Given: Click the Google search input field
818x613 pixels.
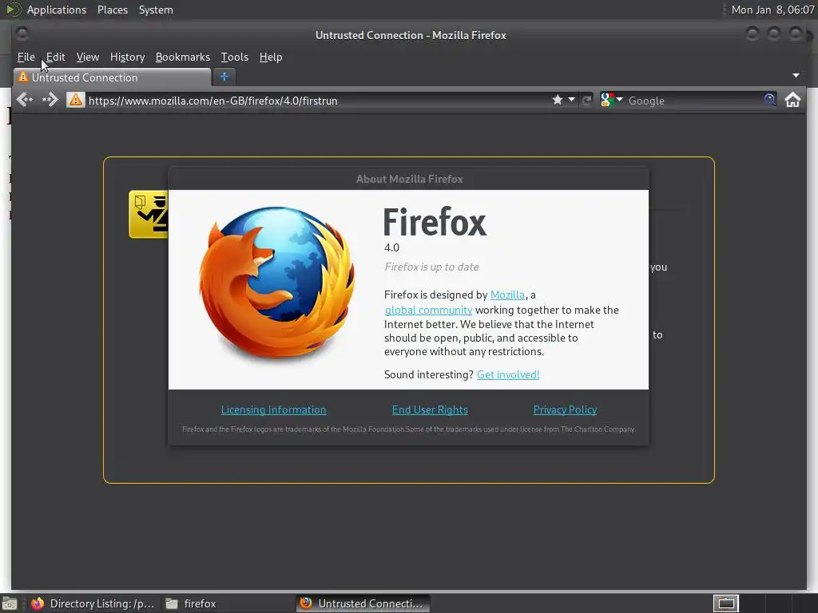Looking at the screenshot, I should pyautogui.click(x=694, y=100).
